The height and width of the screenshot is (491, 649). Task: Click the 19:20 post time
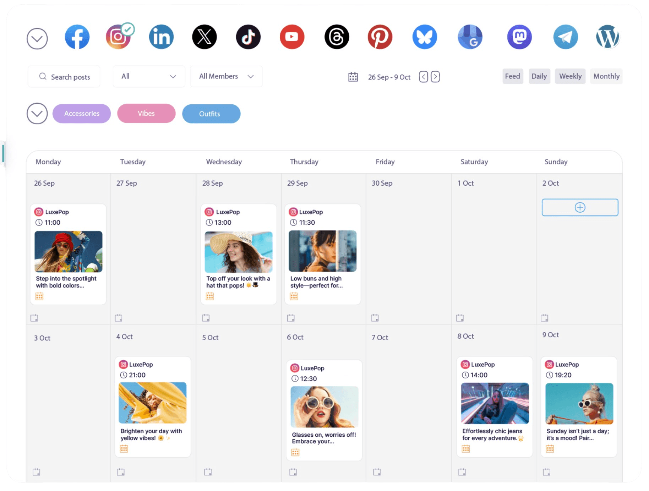563,375
